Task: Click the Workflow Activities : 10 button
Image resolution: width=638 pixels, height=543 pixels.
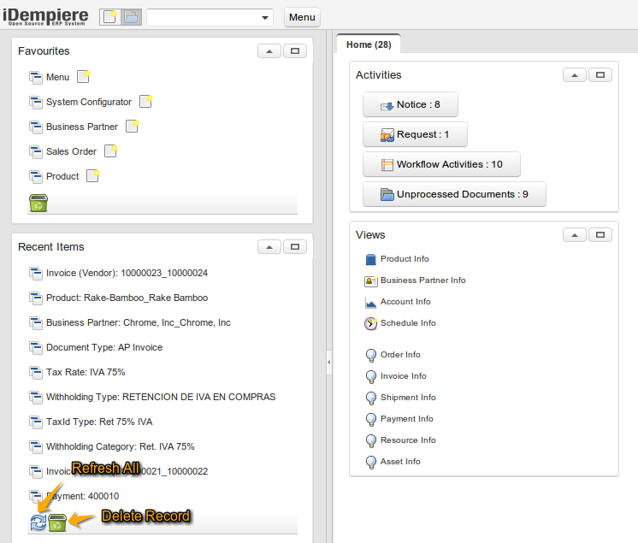Action: (x=441, y=164)
